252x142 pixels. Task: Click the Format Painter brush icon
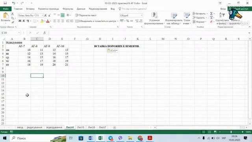pos(13,22)
